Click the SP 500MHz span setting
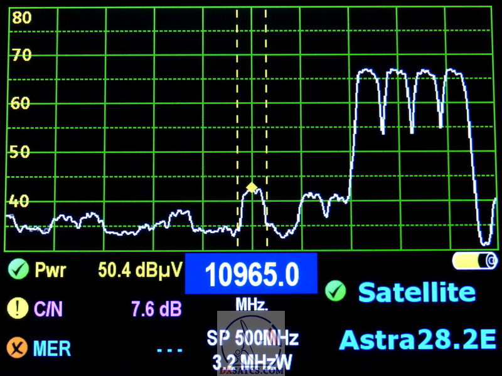The width and height of the screenshot is (502, 376). click(x=253, y=338)
